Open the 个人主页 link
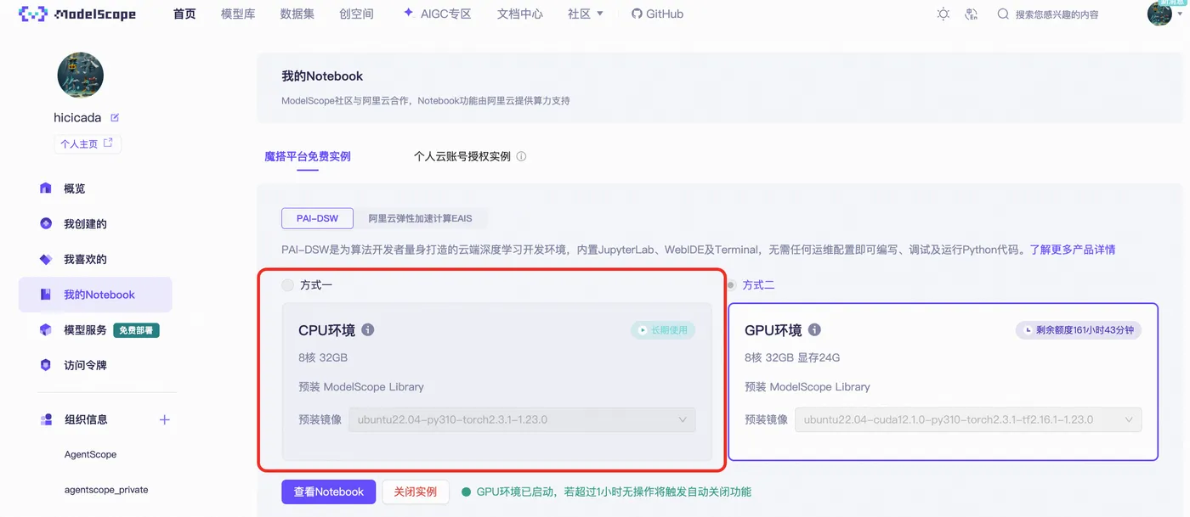This screenshot has width=1190, height=517. 87,143
